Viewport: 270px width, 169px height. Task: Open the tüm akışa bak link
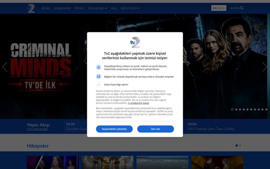37,129
